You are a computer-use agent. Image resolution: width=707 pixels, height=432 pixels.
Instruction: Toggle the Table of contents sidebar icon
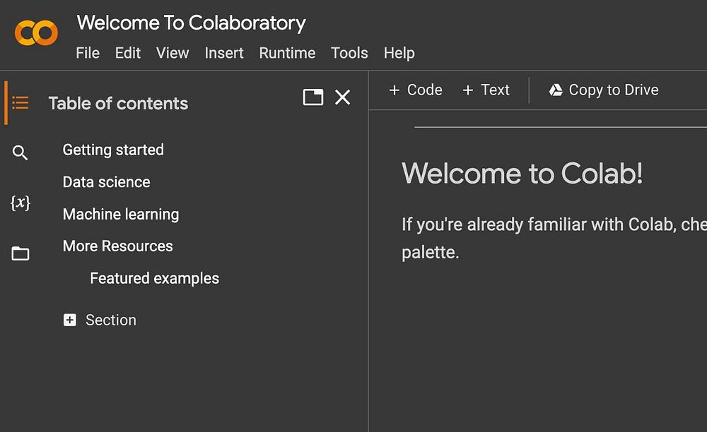click(x=21, y=103)
